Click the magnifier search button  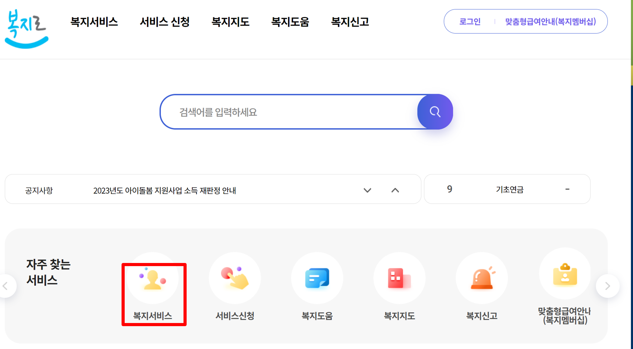coord(435,112)
